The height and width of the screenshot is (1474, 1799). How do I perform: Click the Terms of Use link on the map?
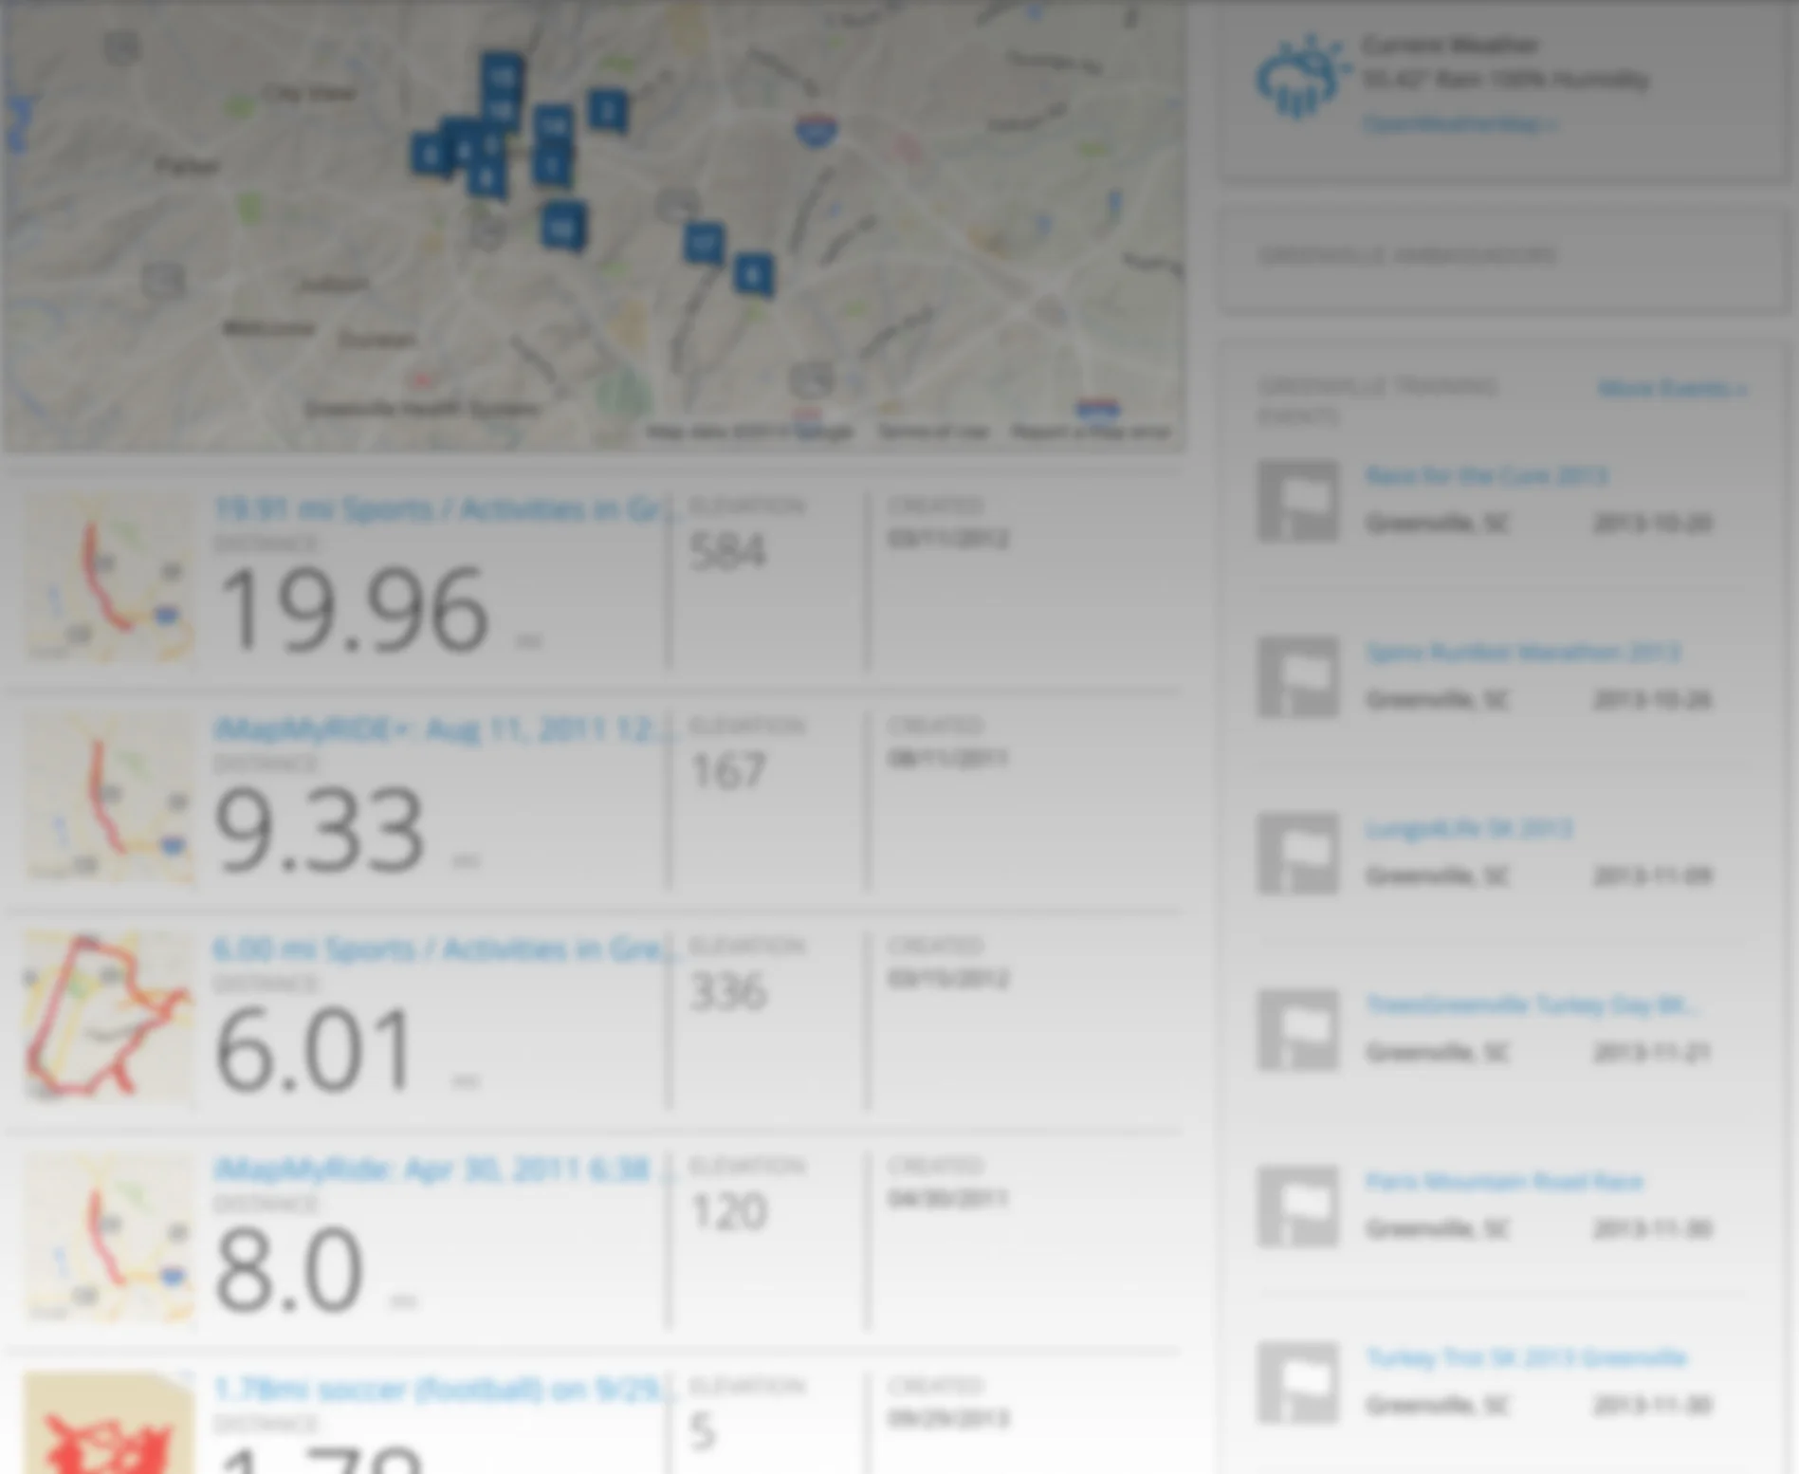[933, 433]
